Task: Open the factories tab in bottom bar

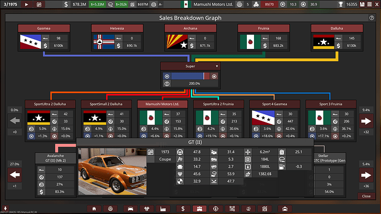Action: [x=163, y=208]
